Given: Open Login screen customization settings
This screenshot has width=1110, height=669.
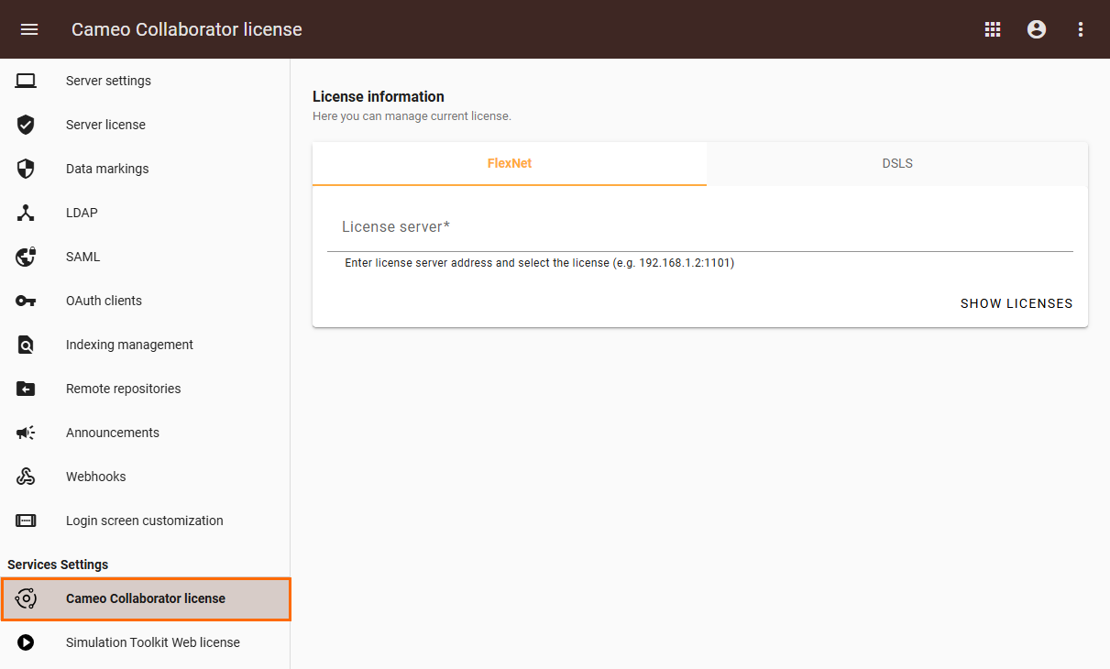Looking at the screenshot, I should pos(144,521).
